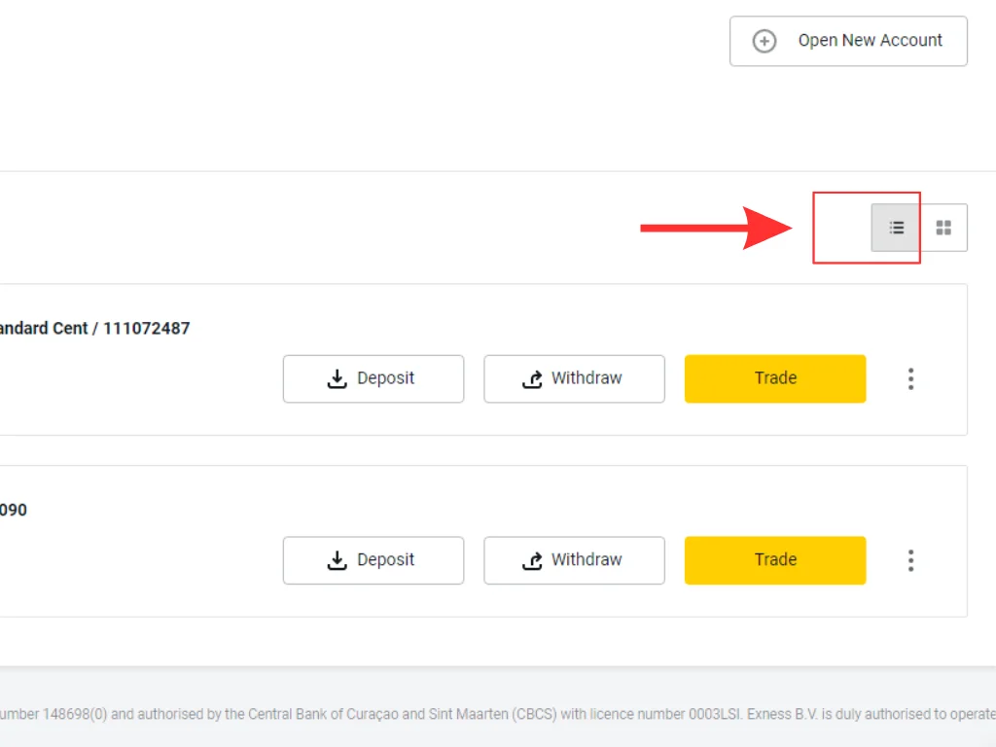
Task: Open three-dot menu for account ending 090
Action: pos(910,560)
